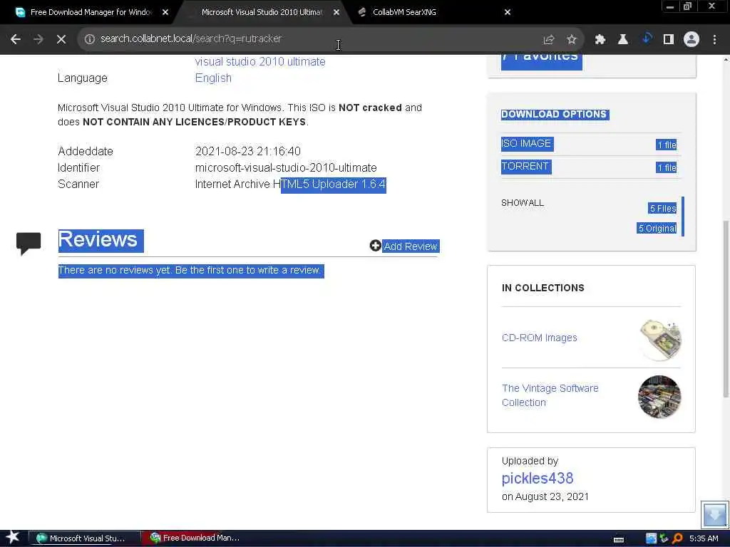Click the no reviews yet message
The width and height of the screenshot is (730, 547).
coord(191,270)
